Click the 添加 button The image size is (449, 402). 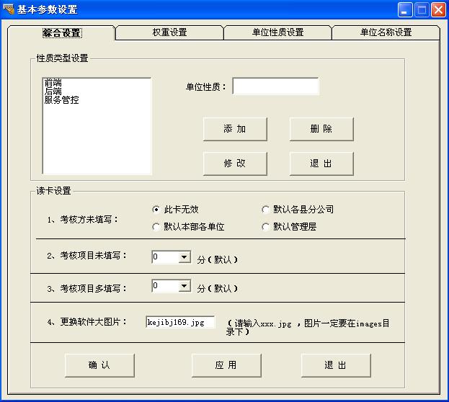(235, 129)
